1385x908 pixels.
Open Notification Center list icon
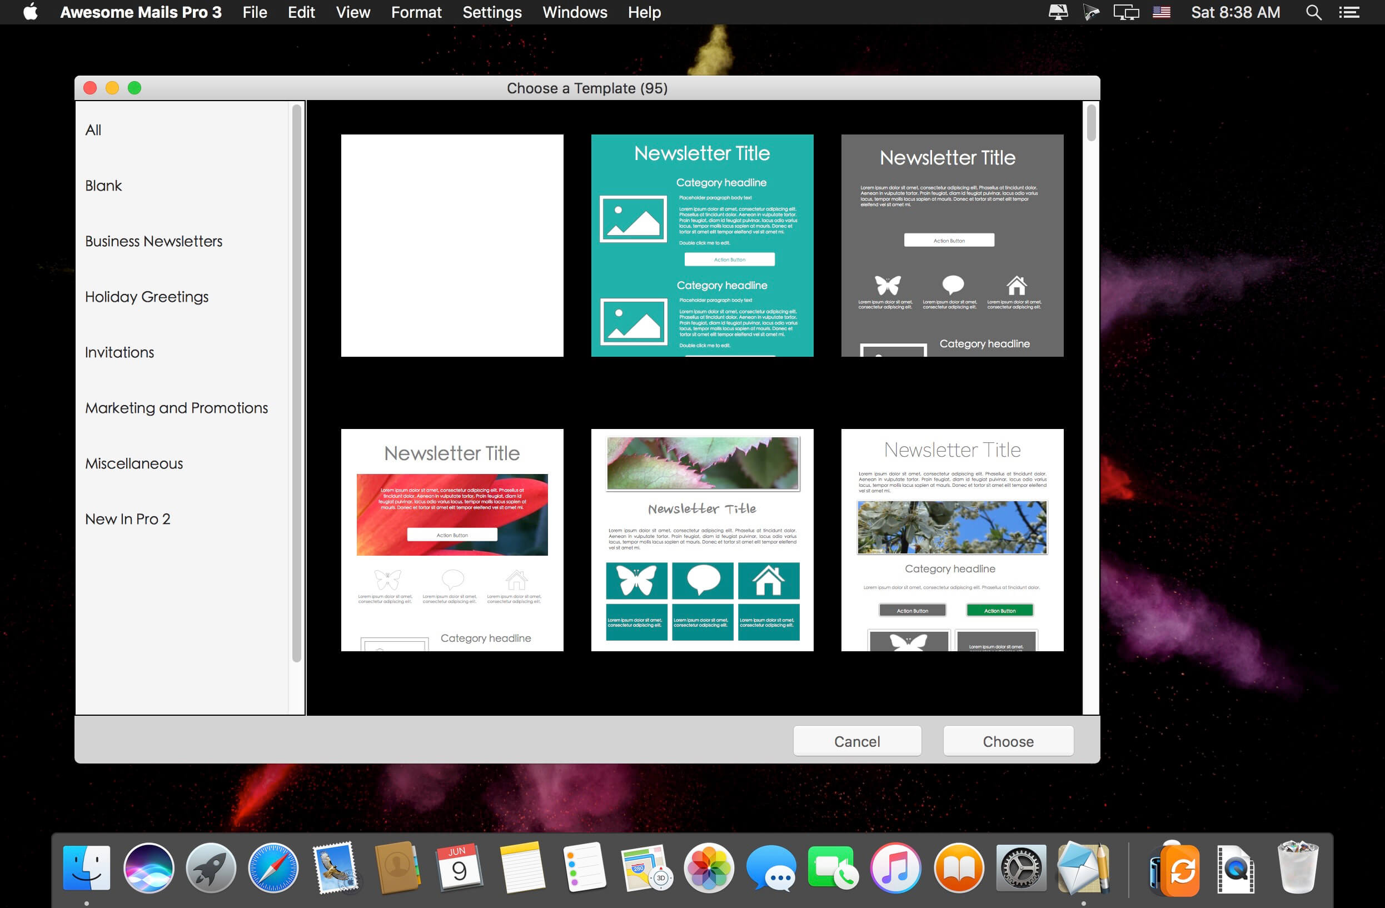[x=1349, y=12]
